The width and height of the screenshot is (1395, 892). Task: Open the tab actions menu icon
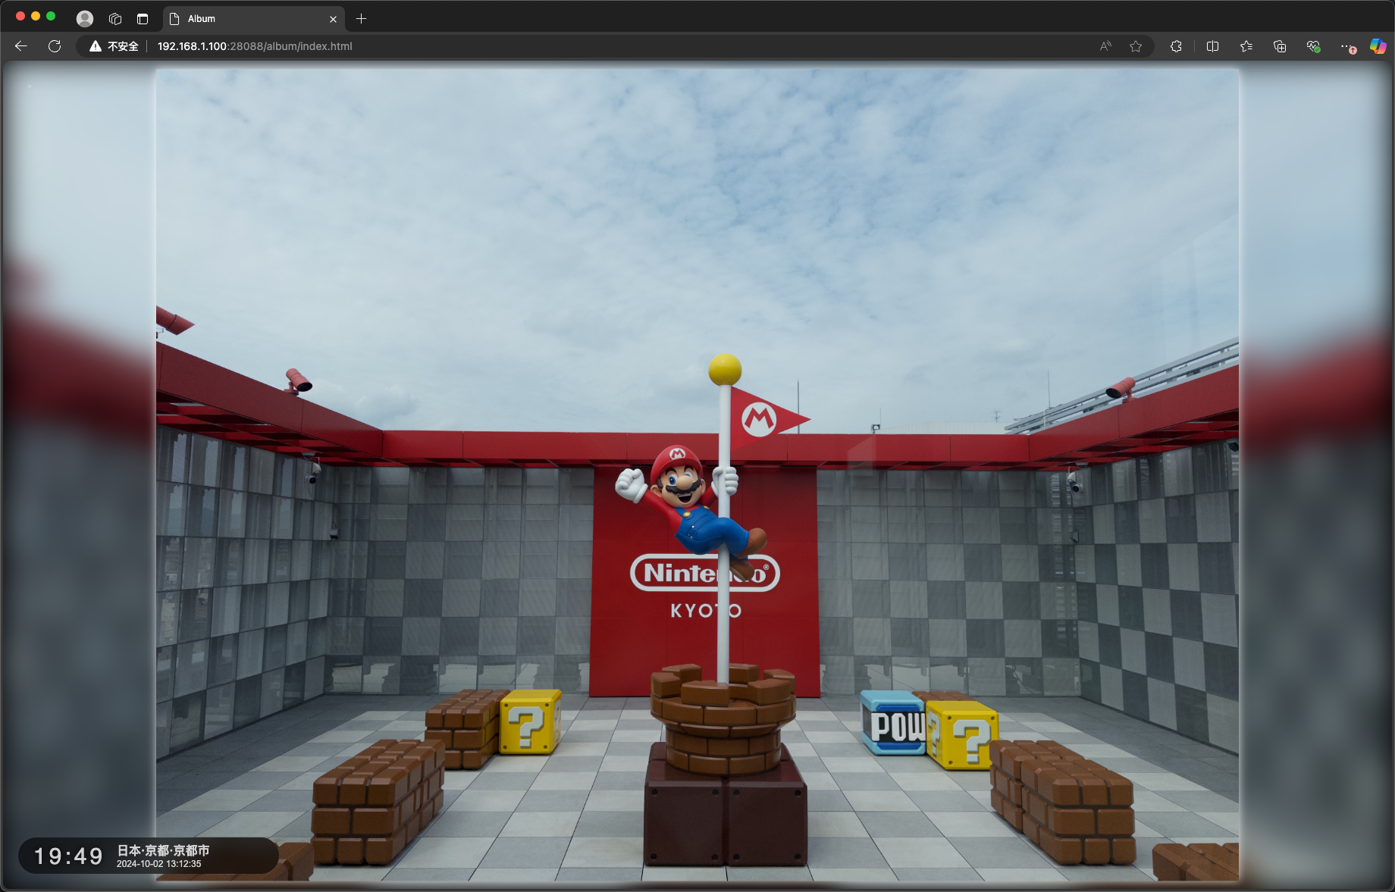tap(143, 19)
